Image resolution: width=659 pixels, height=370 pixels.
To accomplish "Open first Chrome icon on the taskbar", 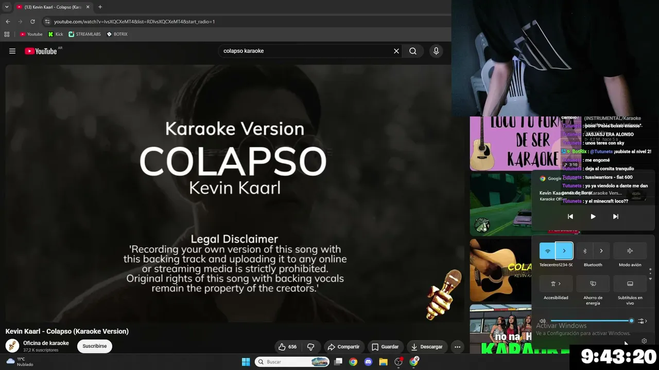I will (353, 362).
